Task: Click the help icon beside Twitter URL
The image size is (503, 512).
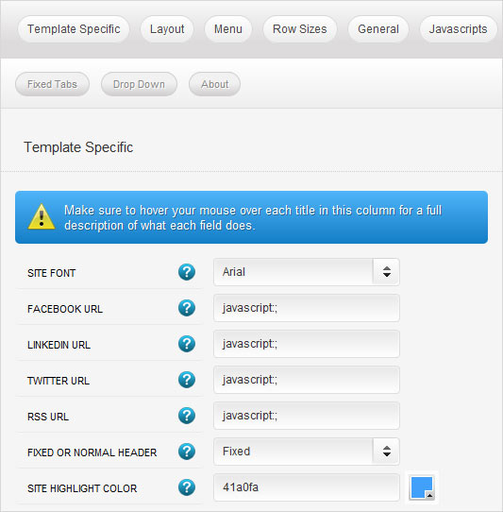Action: coord(187,380)
